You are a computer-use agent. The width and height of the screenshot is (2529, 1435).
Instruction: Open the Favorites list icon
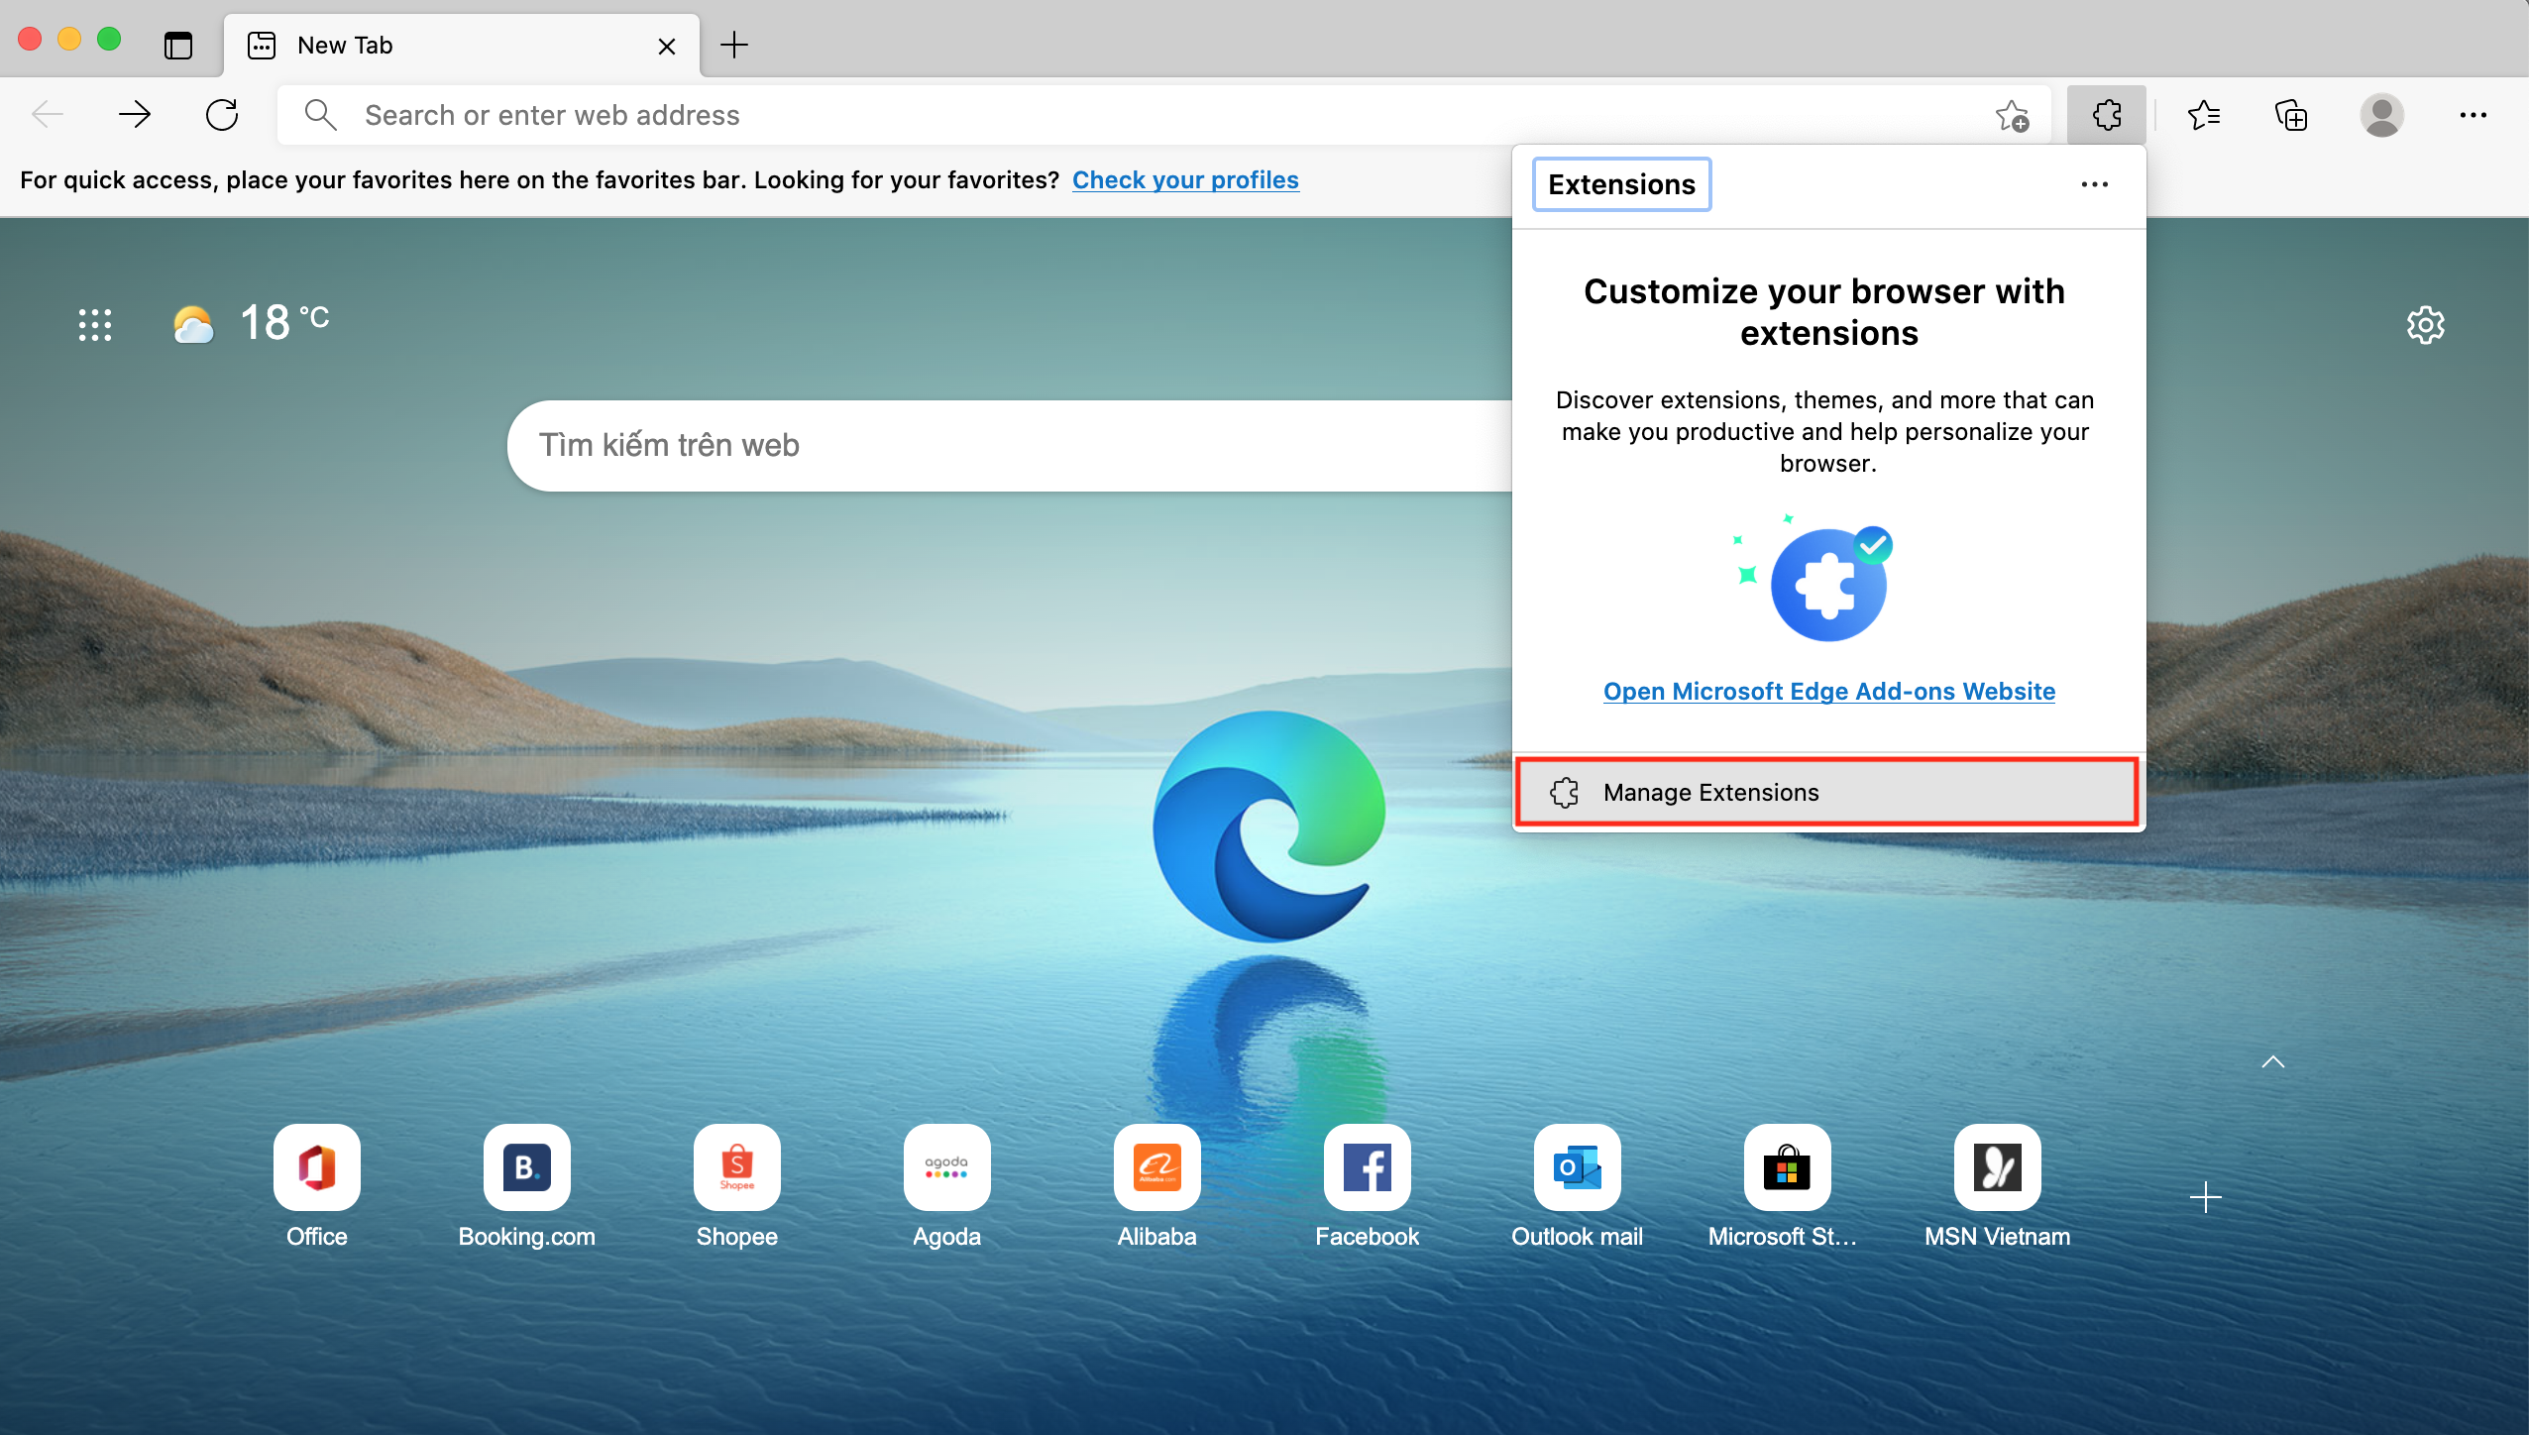(2203, 115)
